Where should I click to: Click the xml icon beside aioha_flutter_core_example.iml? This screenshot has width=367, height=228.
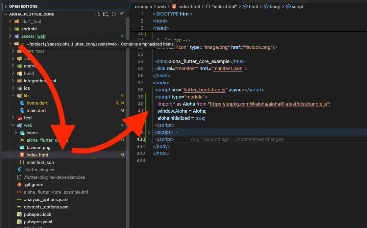[x=19, y=192]
